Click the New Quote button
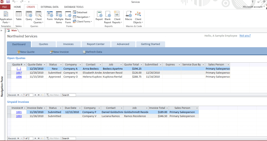 pos(26,52)
